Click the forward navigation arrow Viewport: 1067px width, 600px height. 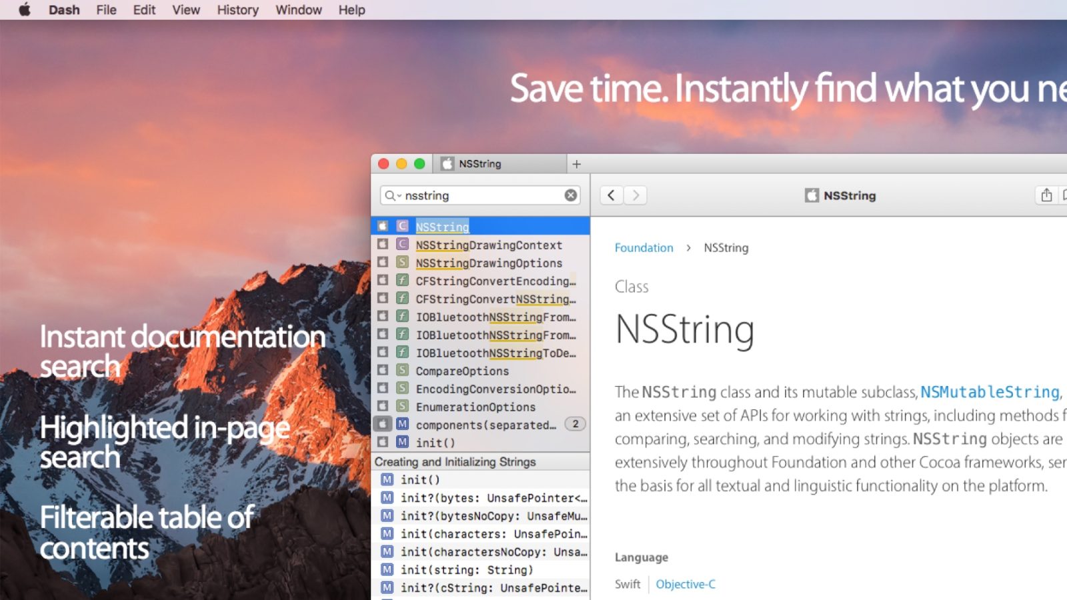[636, 195]
